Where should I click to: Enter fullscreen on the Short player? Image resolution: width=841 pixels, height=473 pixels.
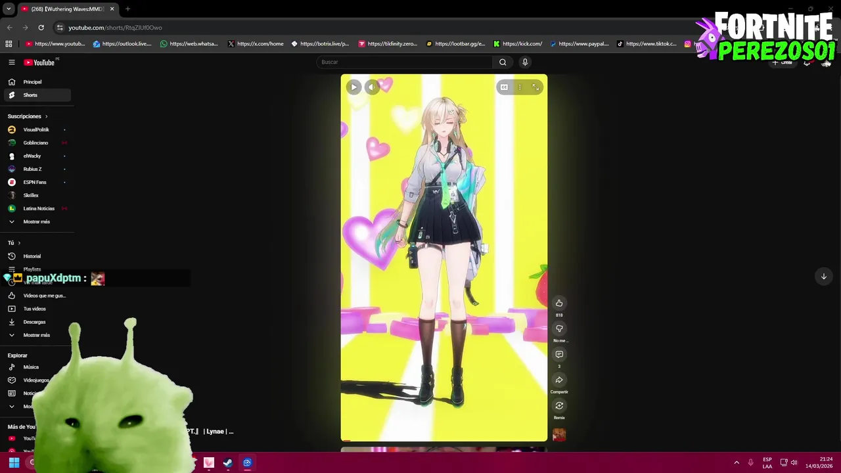point(535,87)
